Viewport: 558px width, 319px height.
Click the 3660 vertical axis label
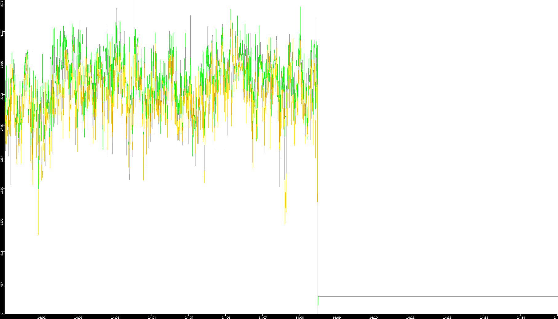click(2, 64)
